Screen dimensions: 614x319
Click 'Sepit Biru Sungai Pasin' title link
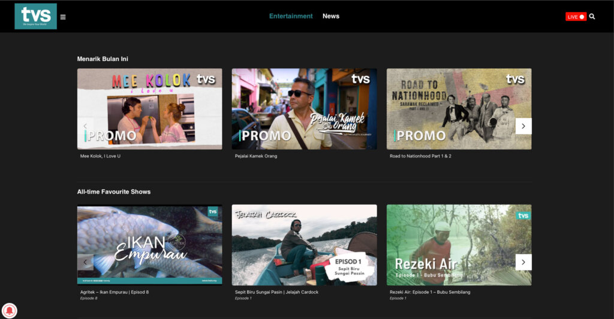pyautogui.click(x=276, y=292)
